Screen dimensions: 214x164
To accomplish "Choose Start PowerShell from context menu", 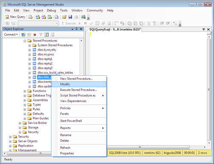I will pos(79,121).
